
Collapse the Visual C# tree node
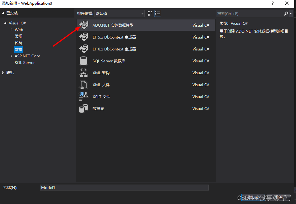click(5, 23)
